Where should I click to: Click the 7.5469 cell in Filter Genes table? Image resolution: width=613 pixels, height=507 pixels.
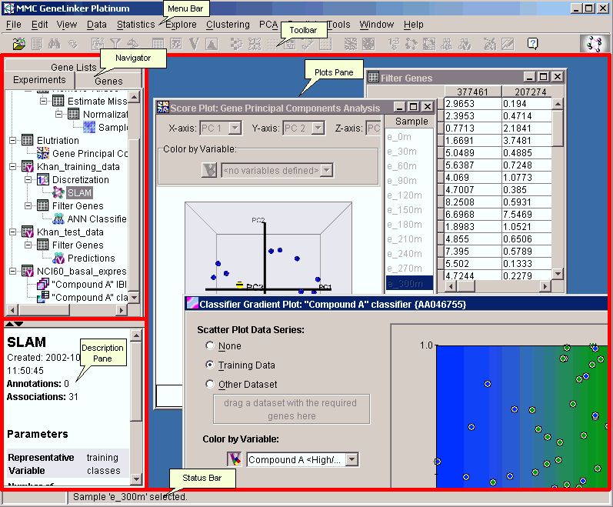click(x=527, y=214)
